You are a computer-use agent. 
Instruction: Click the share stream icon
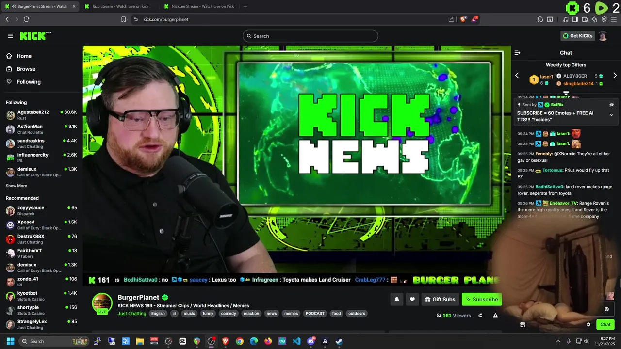(x=480, y=315)
